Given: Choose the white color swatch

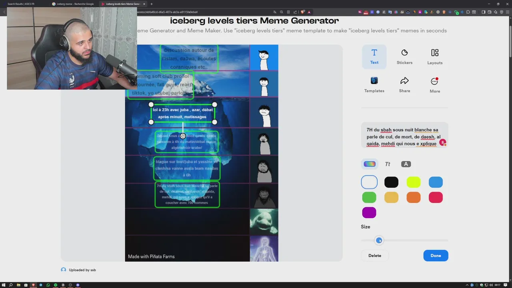Looking at the screenshot, I should click(x=369, y=182).
